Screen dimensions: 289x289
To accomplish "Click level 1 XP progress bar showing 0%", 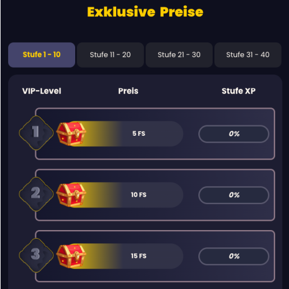I will coord(234,134).
